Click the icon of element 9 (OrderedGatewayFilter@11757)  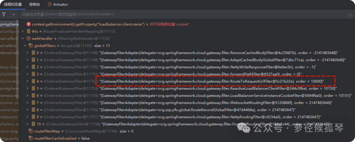tap(34, 117)
